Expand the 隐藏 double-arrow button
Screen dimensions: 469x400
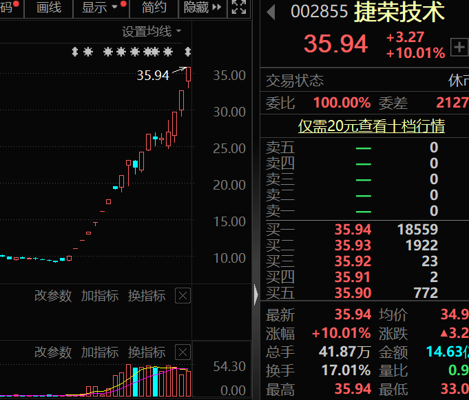202,7
